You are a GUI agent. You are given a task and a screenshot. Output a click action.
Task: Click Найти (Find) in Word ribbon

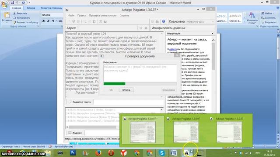click(x=267, y=14)
